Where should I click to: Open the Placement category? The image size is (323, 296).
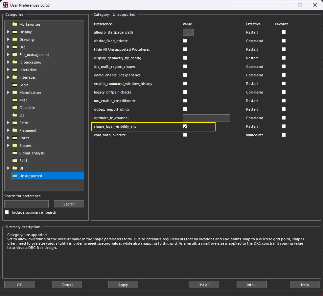(28, 130)
